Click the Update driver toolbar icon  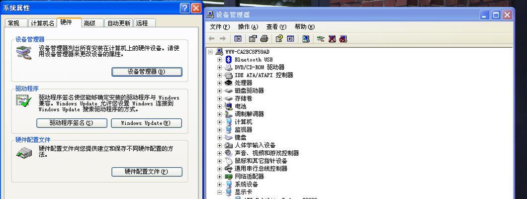click(320, 39)
